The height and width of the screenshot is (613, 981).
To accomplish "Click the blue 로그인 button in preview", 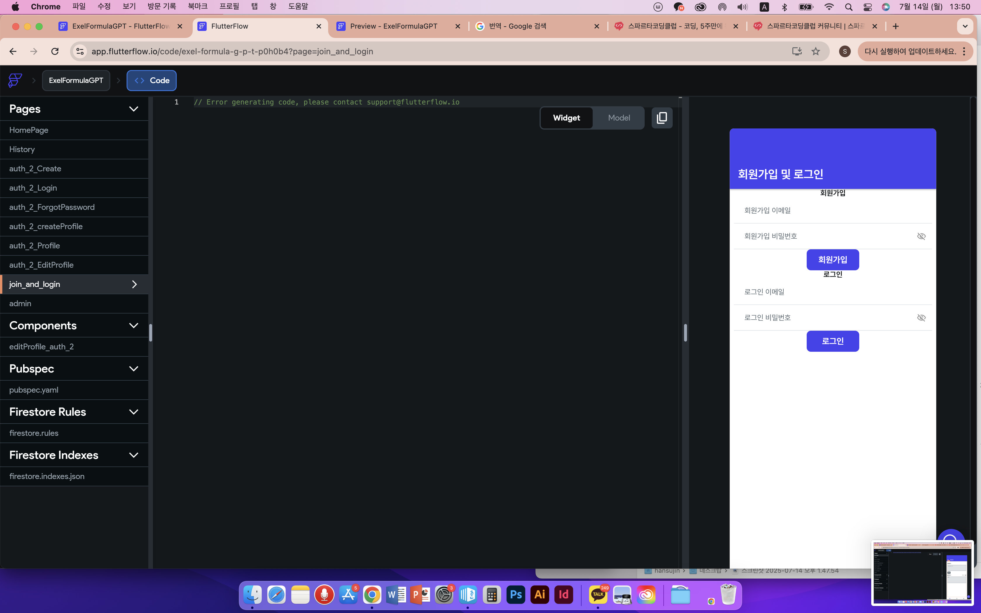I will click(833, 341).
